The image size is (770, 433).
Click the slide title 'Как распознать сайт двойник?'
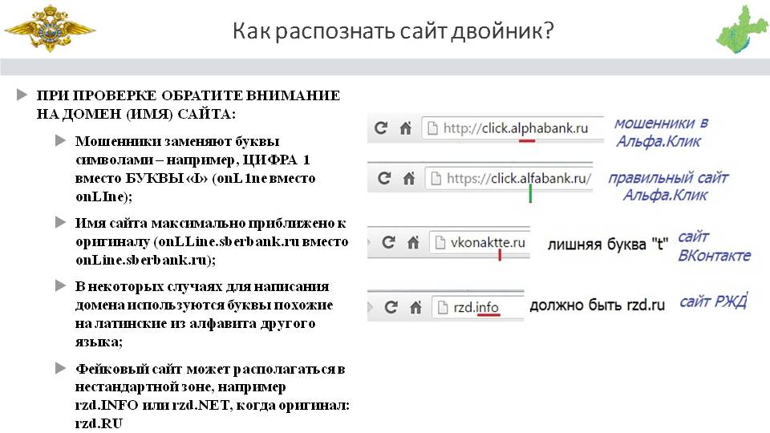pos(393,30)
